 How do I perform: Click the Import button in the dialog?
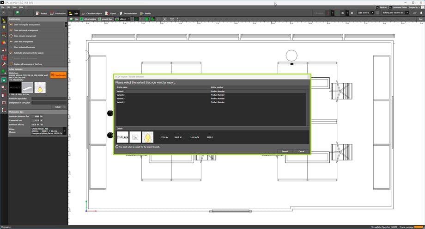coord(285,151)
